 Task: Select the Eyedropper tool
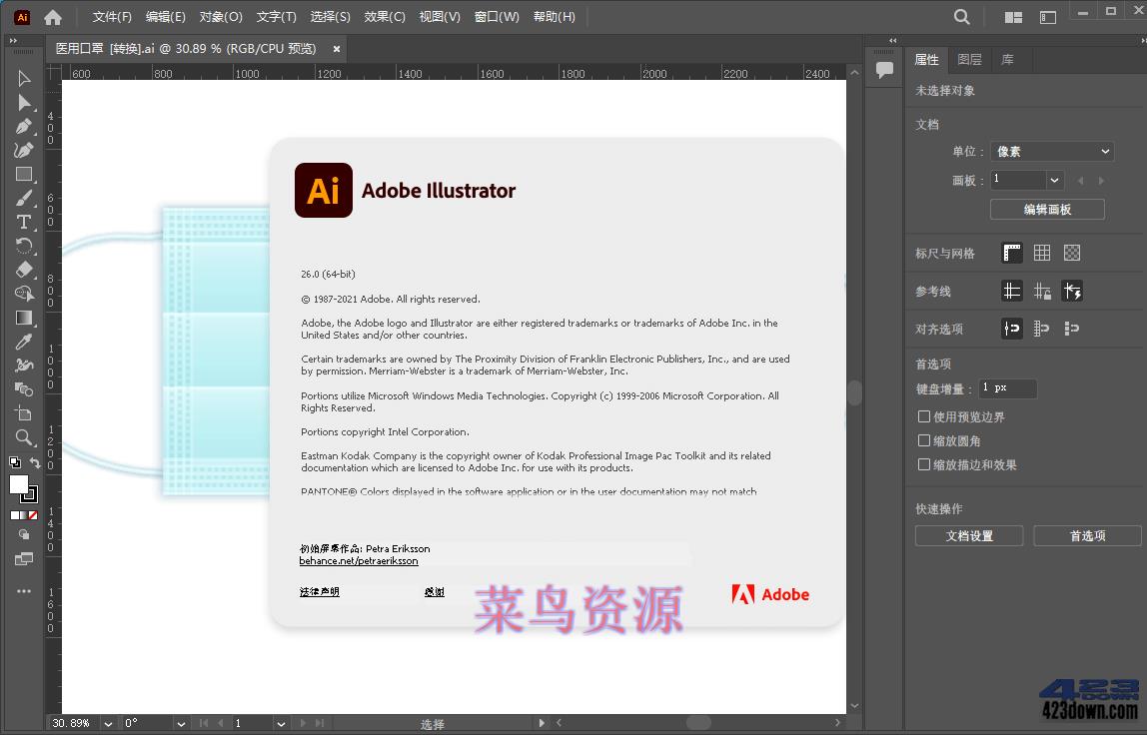22,342
